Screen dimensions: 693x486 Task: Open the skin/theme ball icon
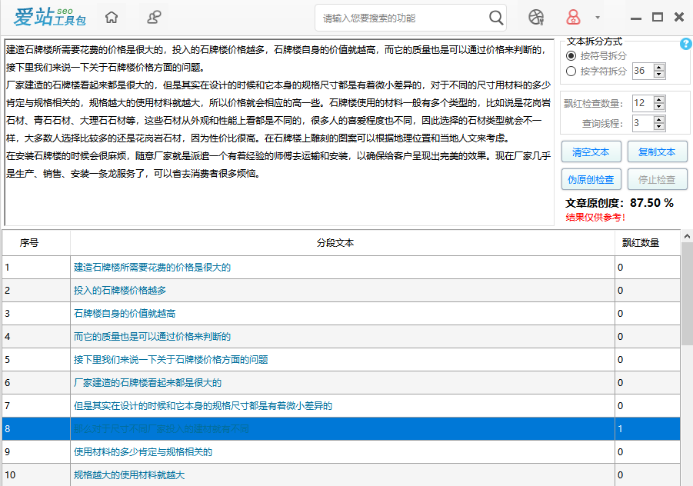click(536, 18)
